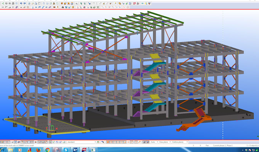Open the 'Outline planes' dropdown
The image size is (259, 152).
point(180,142)
